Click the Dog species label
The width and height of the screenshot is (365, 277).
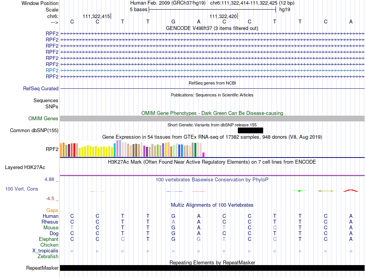pos(54,234)
